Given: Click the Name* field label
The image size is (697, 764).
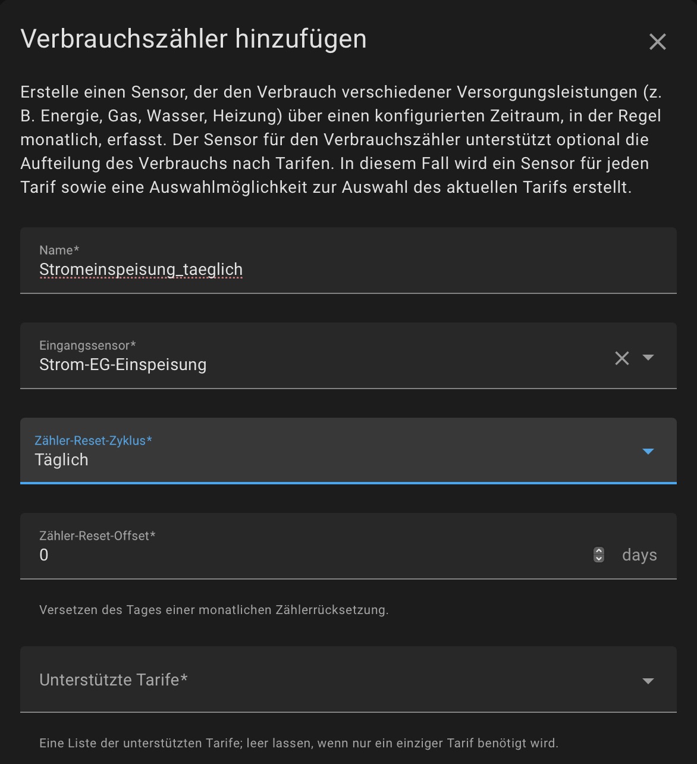Looking at the screenshot, I should pos(59,250).
